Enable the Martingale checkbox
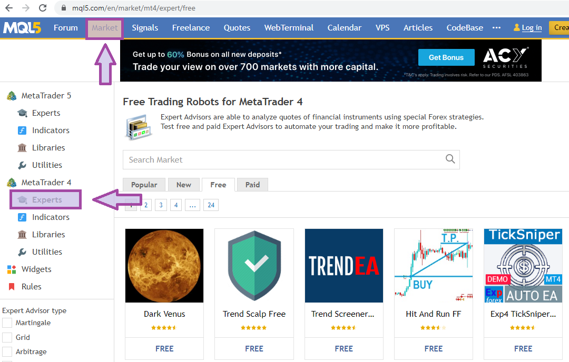 click(x=7, y=323)
